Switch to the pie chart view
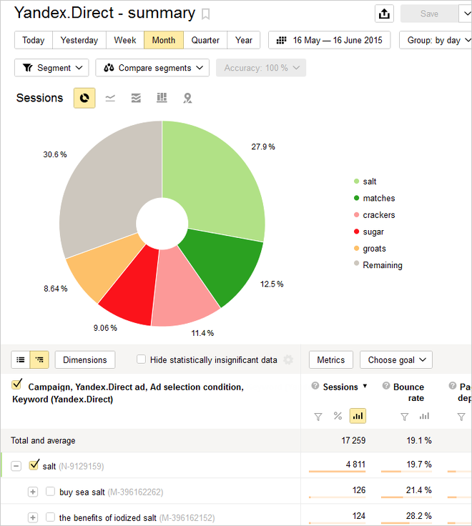Viewport: 472px width, 526px height. pyautogui.click(x=84, y=98)
